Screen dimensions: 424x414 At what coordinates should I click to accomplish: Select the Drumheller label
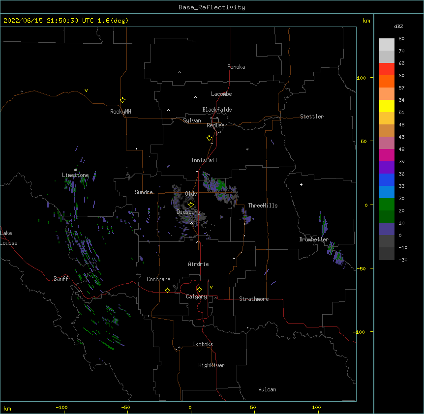314,239
